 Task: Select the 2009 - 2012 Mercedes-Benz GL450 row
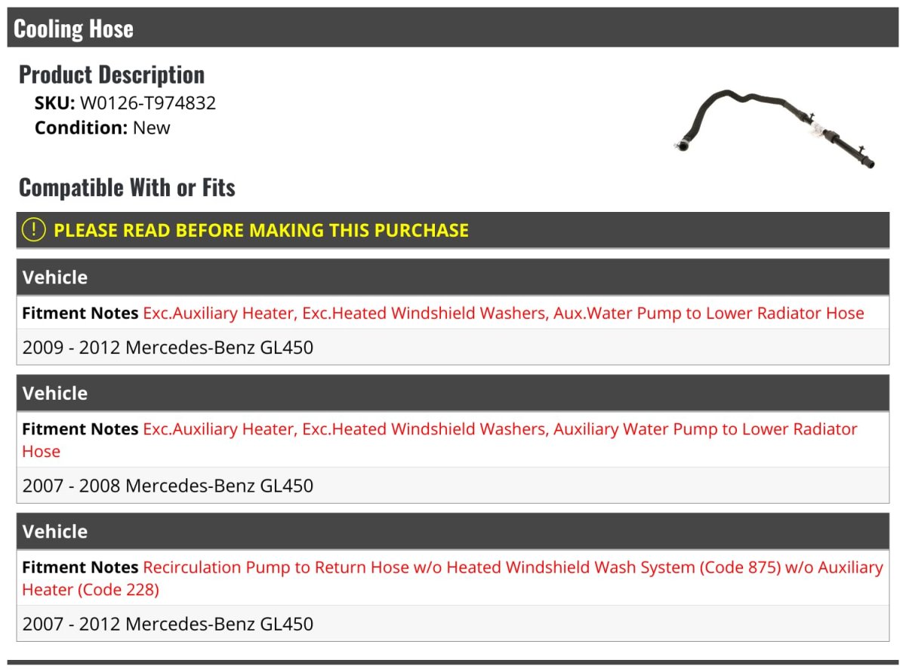tap(168, 348)
